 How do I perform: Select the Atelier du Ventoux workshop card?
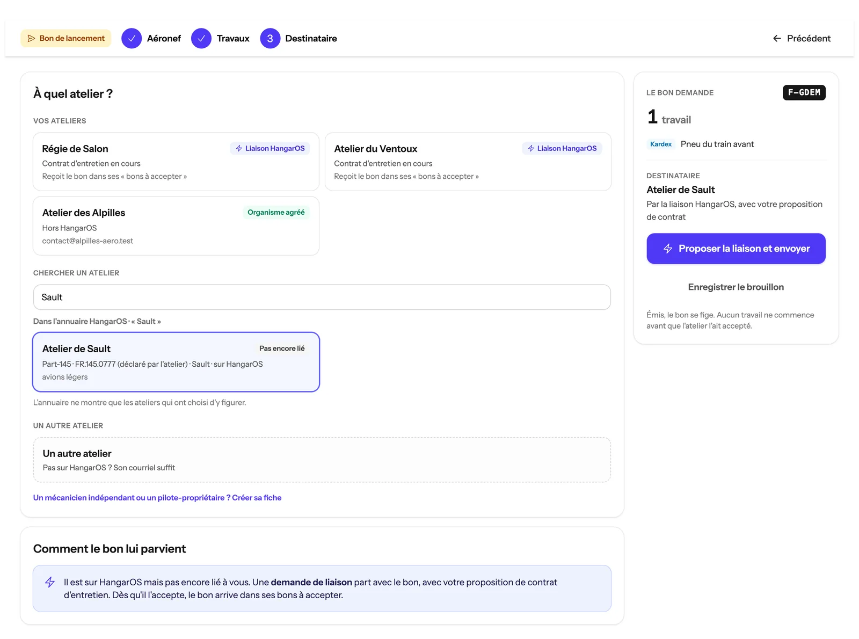[468, 162]
